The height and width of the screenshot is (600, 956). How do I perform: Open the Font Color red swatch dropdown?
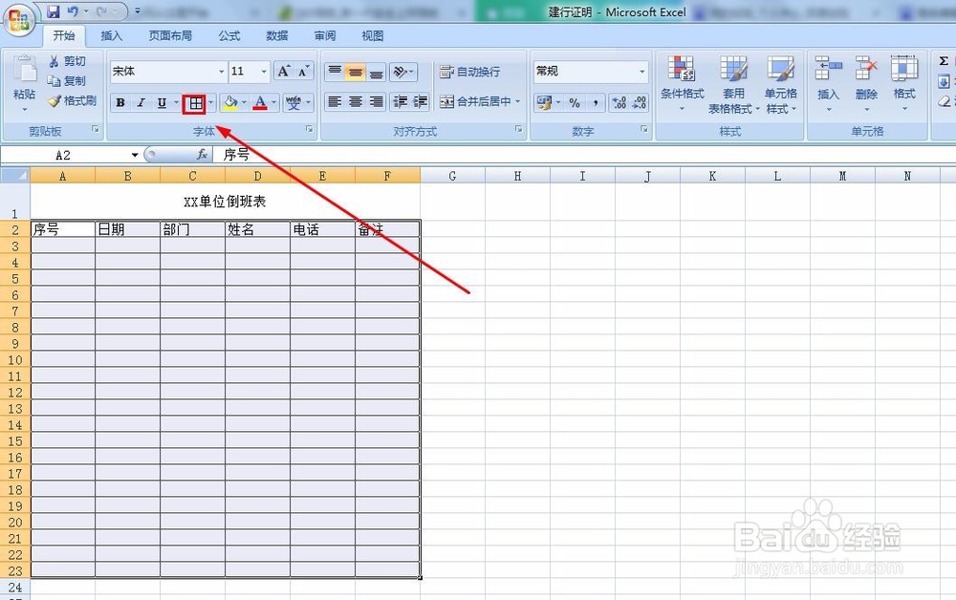263,102
